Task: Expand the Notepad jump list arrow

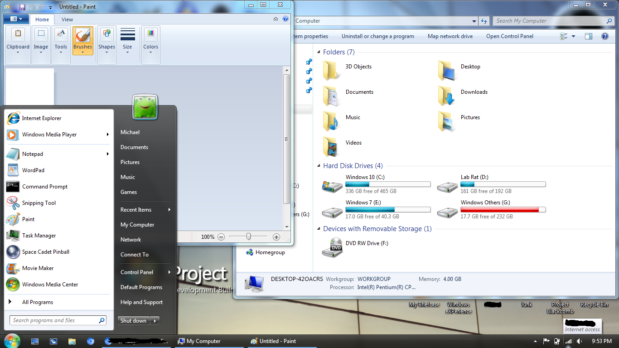Action: click(x=108, y=154)
